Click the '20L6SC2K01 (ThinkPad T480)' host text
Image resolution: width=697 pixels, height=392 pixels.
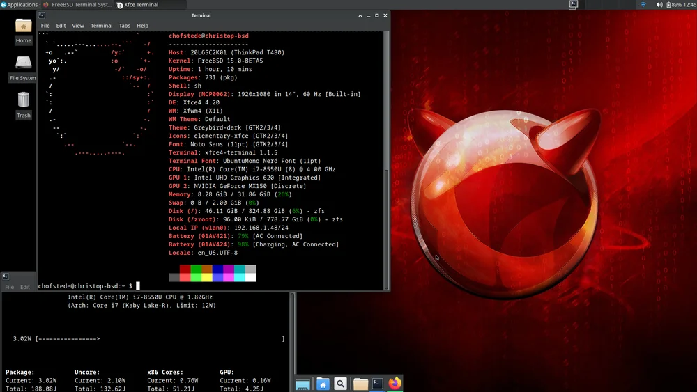(238, 52)
